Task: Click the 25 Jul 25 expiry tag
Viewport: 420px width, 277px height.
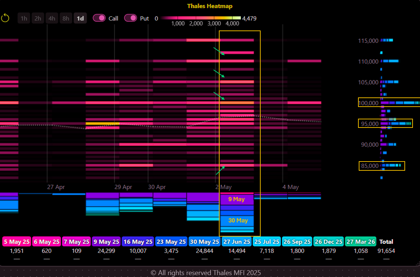Action: (267, 242)
